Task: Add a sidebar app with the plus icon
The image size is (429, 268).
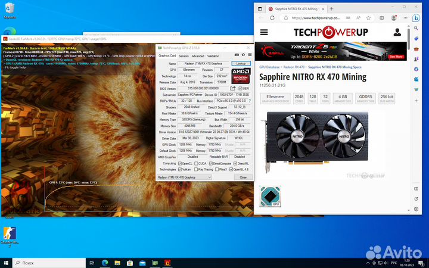Action: click(x=416, y=101)
